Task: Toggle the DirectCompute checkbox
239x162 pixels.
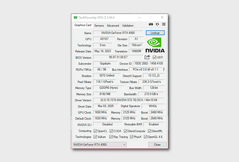Action: click(125, 131)
